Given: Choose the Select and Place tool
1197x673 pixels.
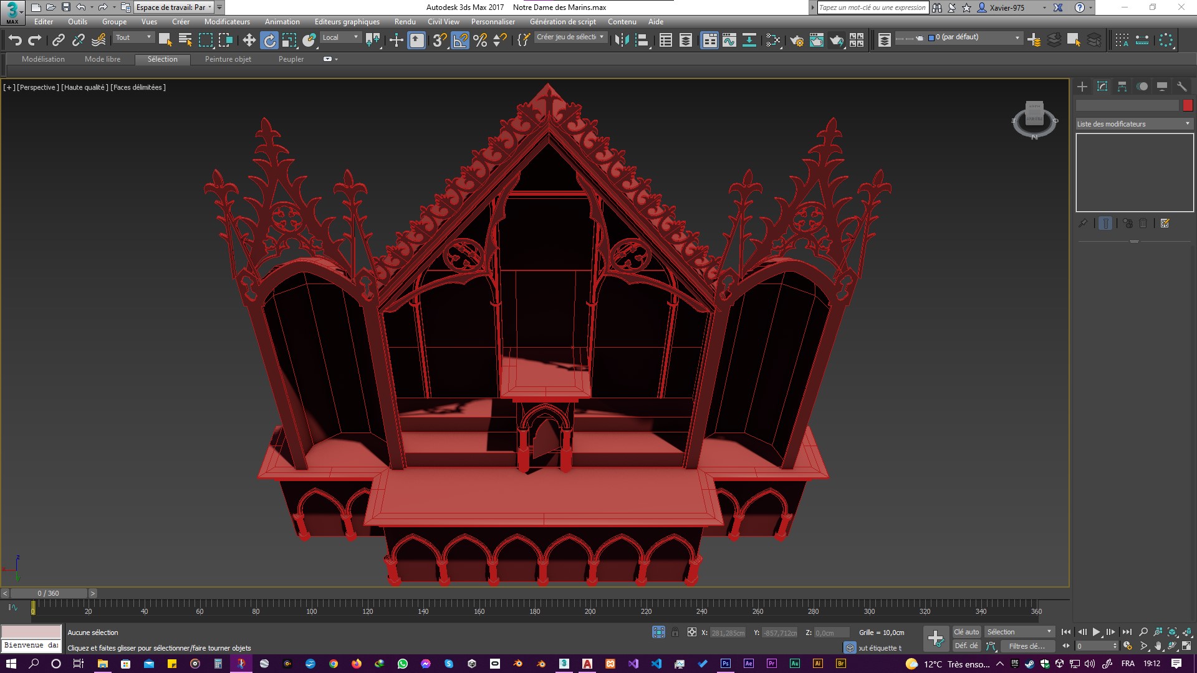Looking at the screenshot, I should click(x=309, y=41).
